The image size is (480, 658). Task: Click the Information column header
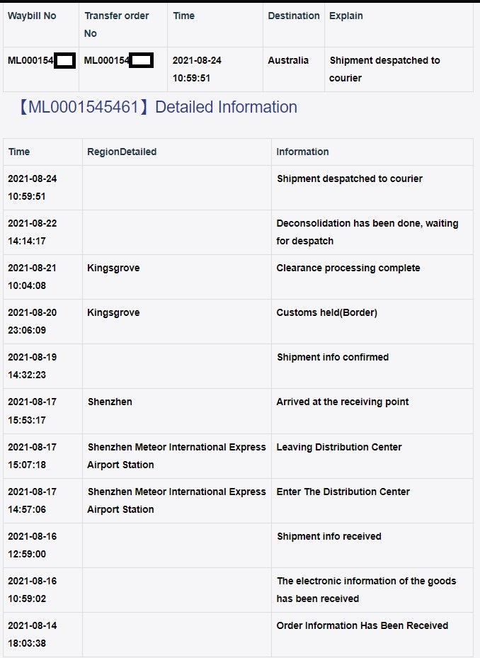coord(302,152)
